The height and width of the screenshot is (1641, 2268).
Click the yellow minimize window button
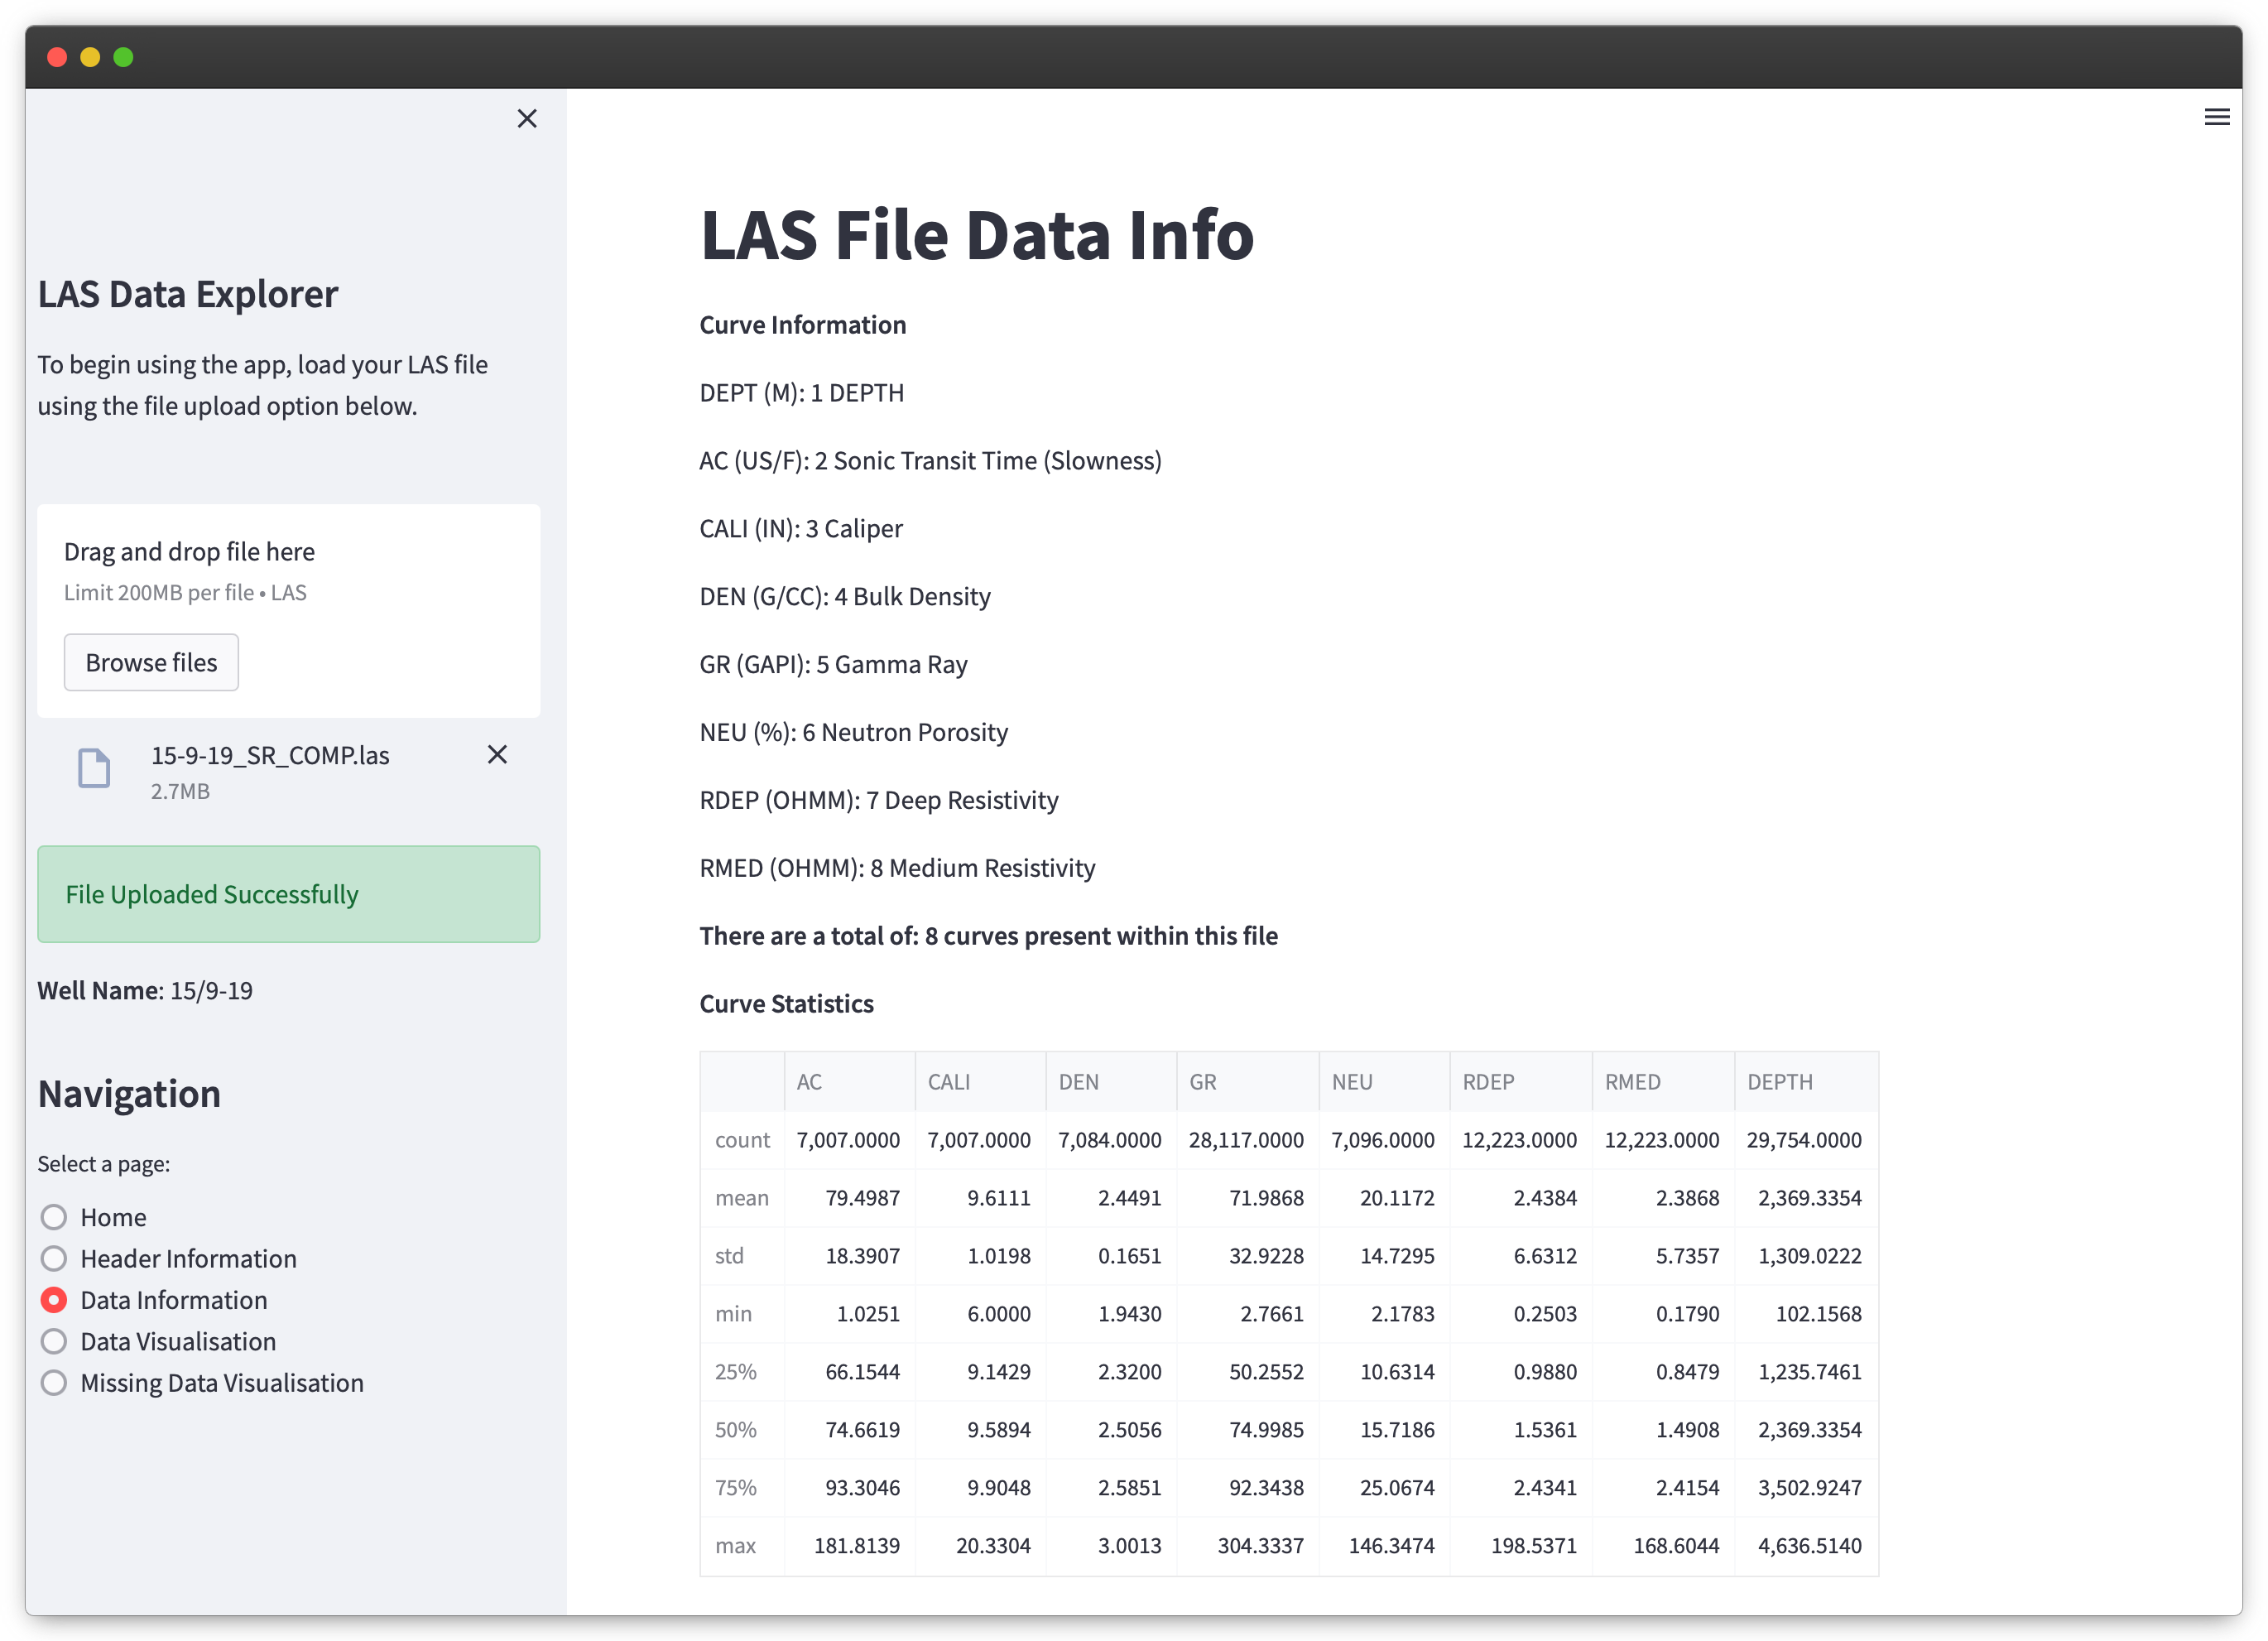(x=90, y=57)
